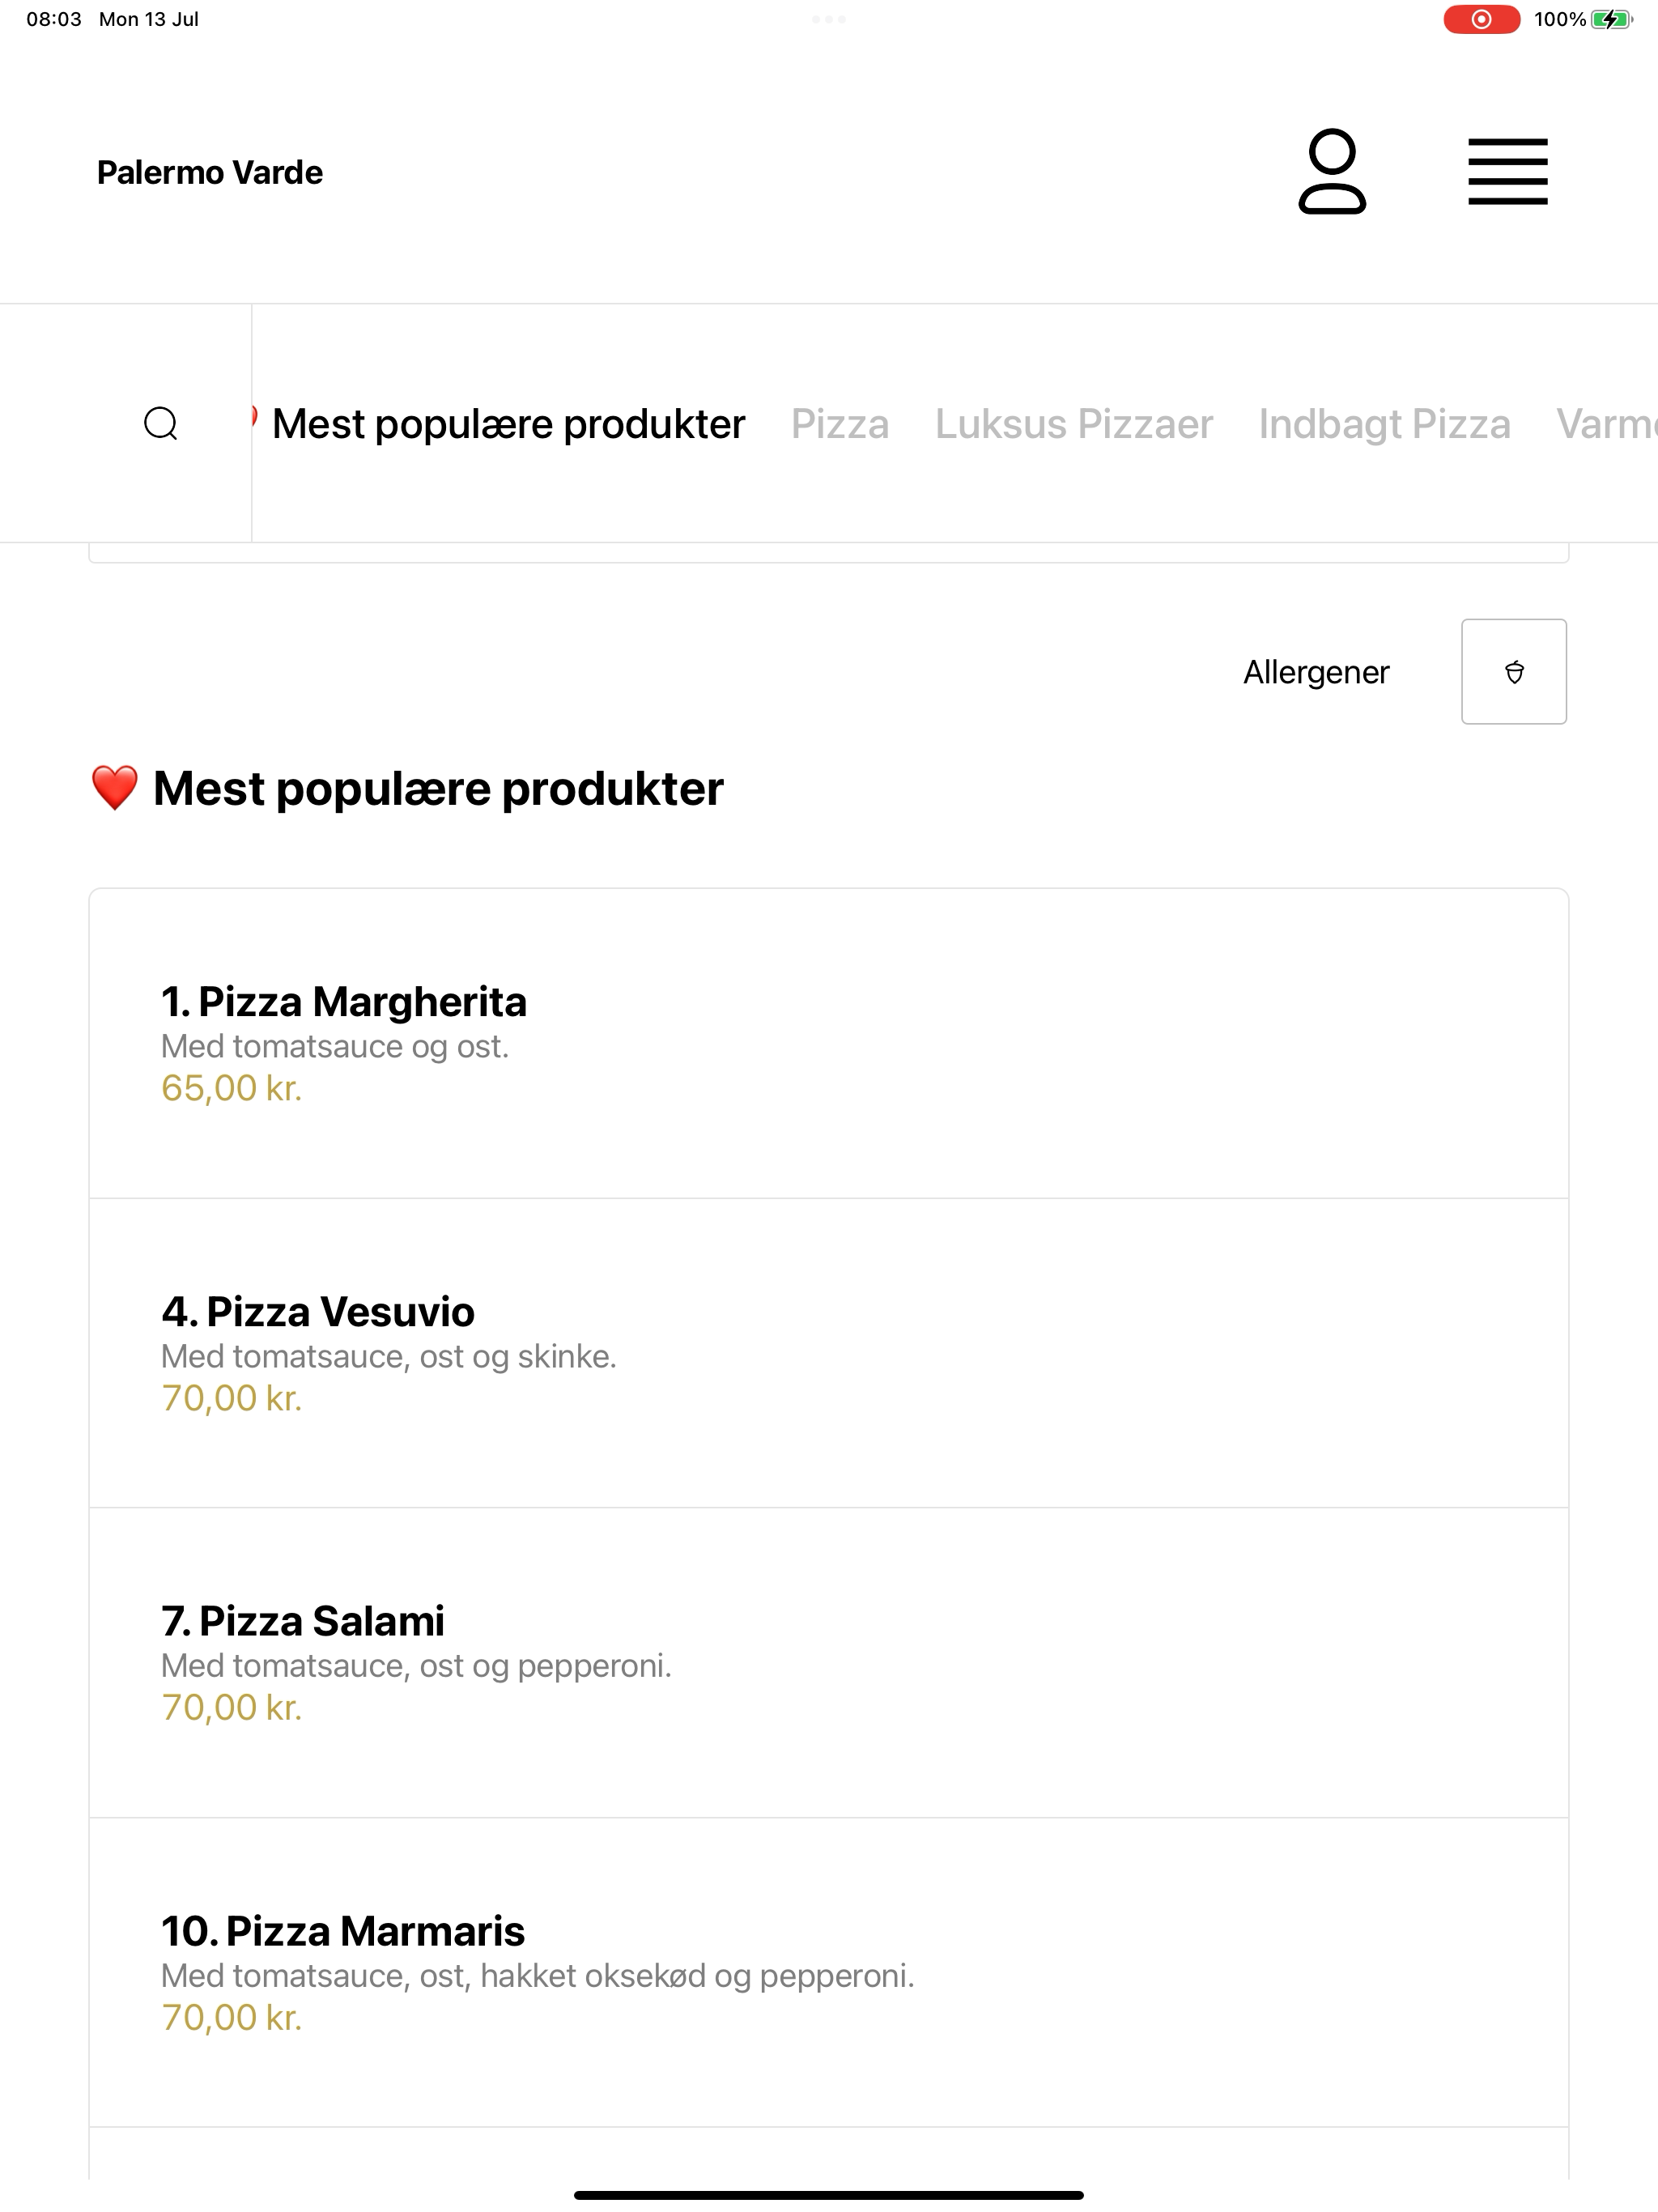Open the hamburger menu
This screenshot has height=2212, width=1658.
tap(1507, 172)
